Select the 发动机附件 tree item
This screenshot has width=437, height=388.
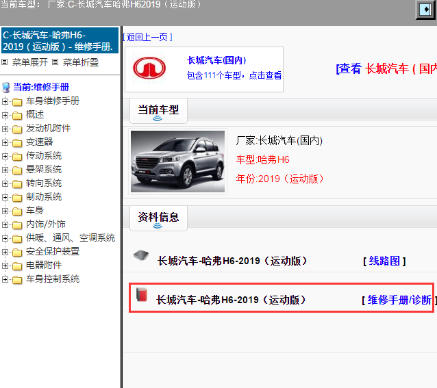[48, 128]
